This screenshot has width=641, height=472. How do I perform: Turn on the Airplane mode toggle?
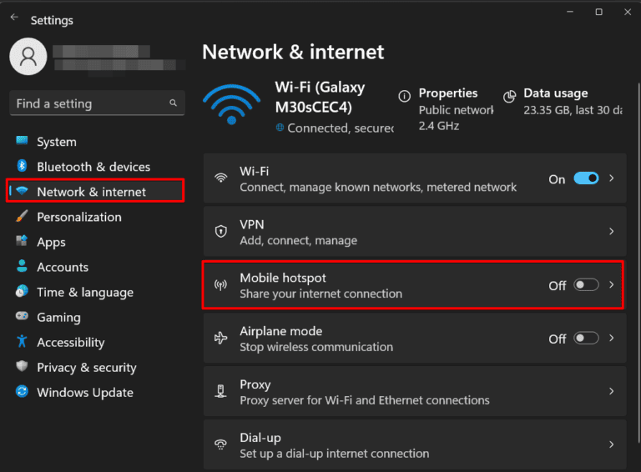point(586,339)
